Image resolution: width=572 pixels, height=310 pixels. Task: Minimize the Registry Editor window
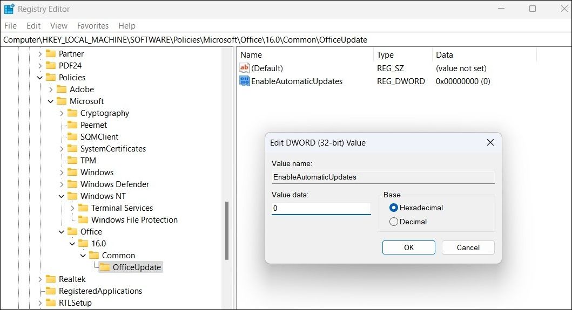coord(501,9)
